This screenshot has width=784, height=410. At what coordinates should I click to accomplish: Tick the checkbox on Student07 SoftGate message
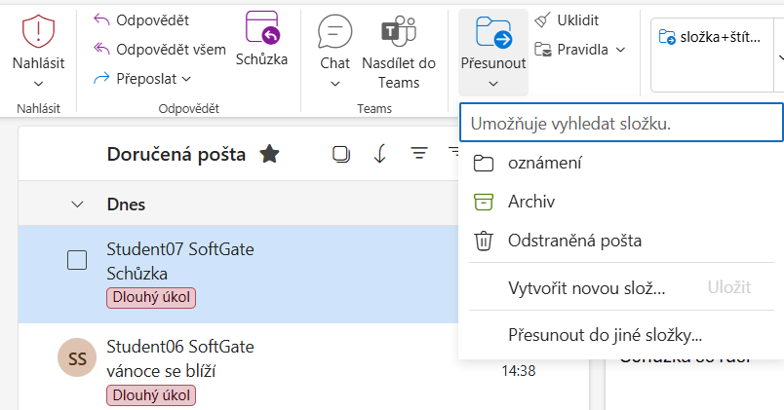[77, 260]
